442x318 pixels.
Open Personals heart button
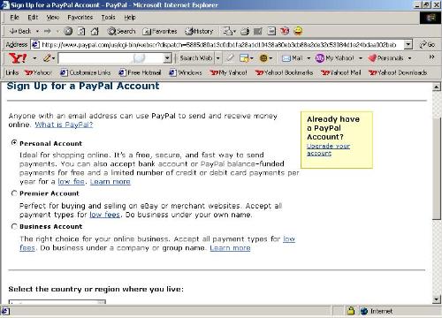pos(385,58)
